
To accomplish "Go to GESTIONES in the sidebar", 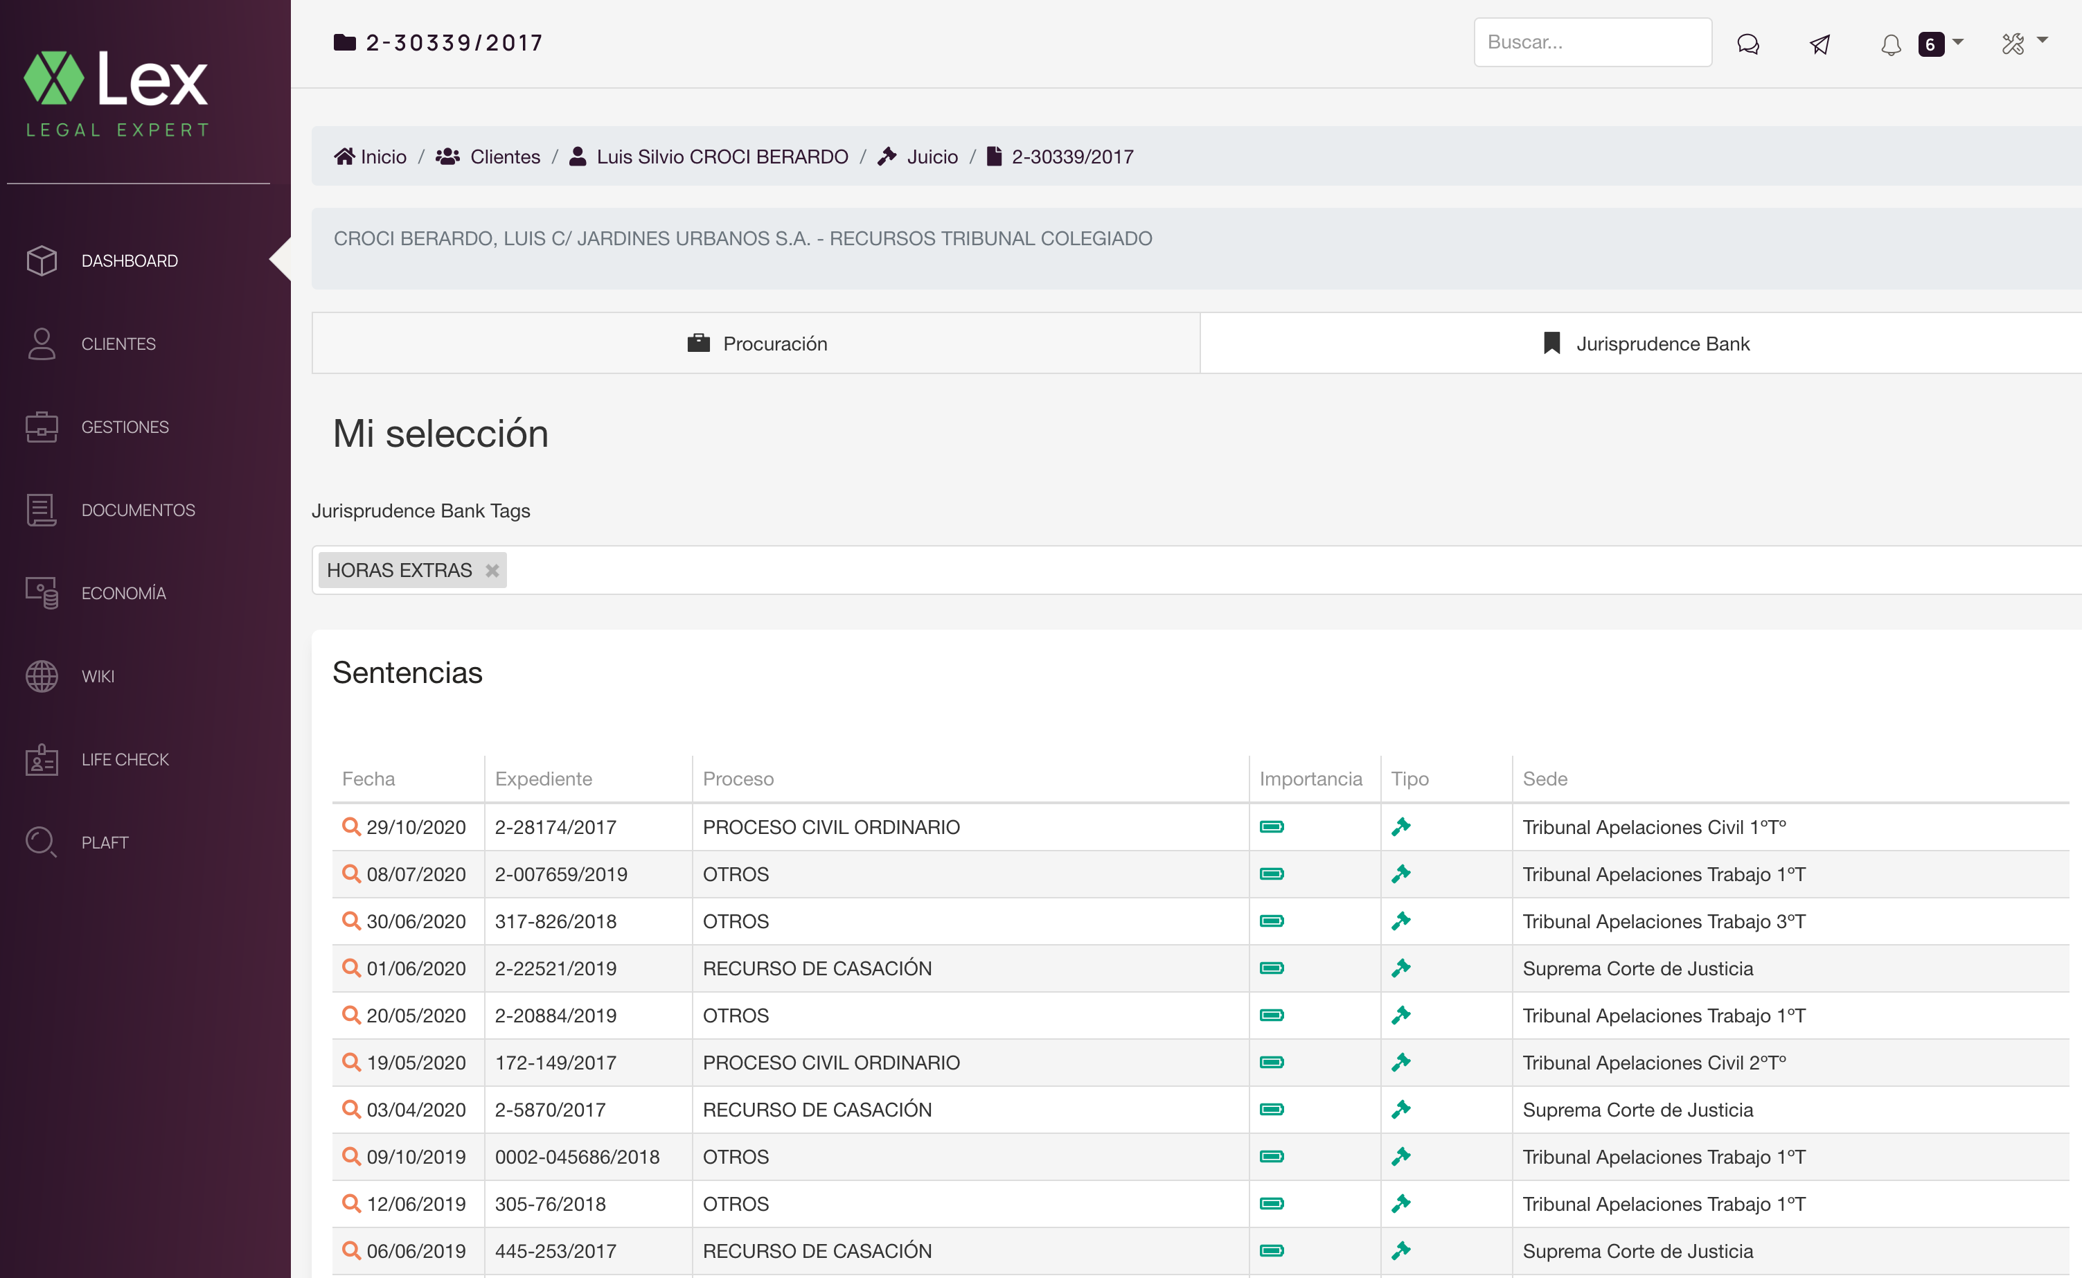I will pyautogui.click(x=125, y=427).
